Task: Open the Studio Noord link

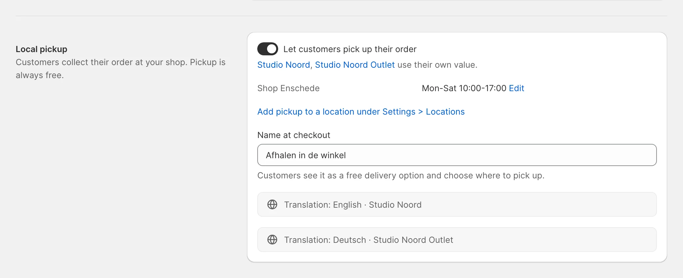Action: tap(283, 65)
